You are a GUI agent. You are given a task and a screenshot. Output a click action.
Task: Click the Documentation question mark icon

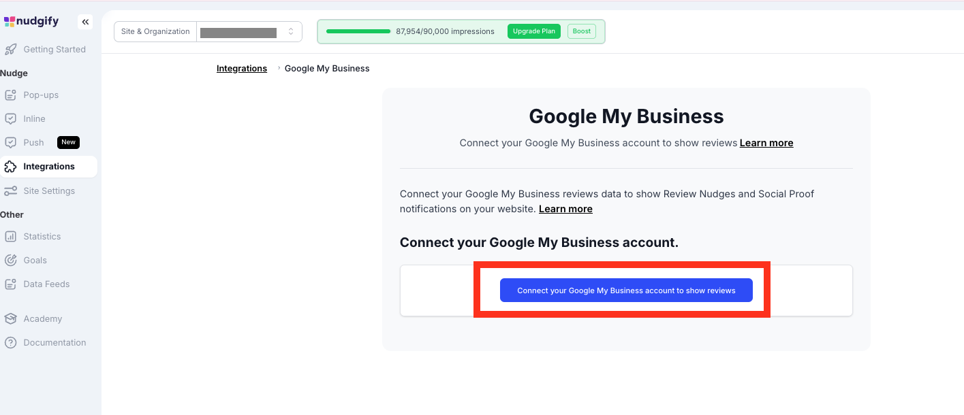point(10,343)
